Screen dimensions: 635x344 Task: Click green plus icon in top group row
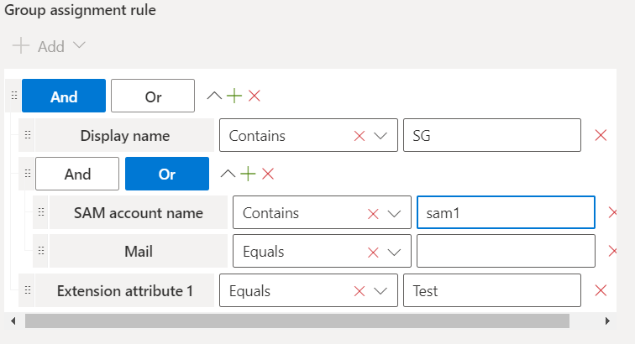click(234, 96)
